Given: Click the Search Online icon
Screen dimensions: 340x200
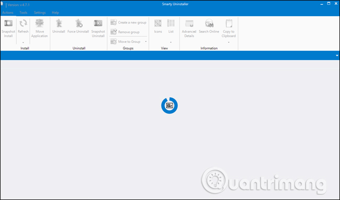Looking at the screenshot, I should (x=209, y=23).
